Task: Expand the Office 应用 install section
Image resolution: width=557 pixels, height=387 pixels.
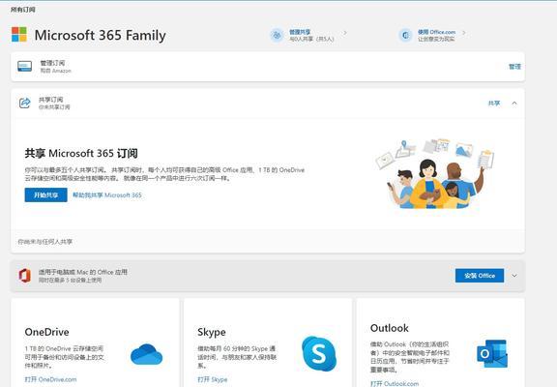Action: click(514, 276)
